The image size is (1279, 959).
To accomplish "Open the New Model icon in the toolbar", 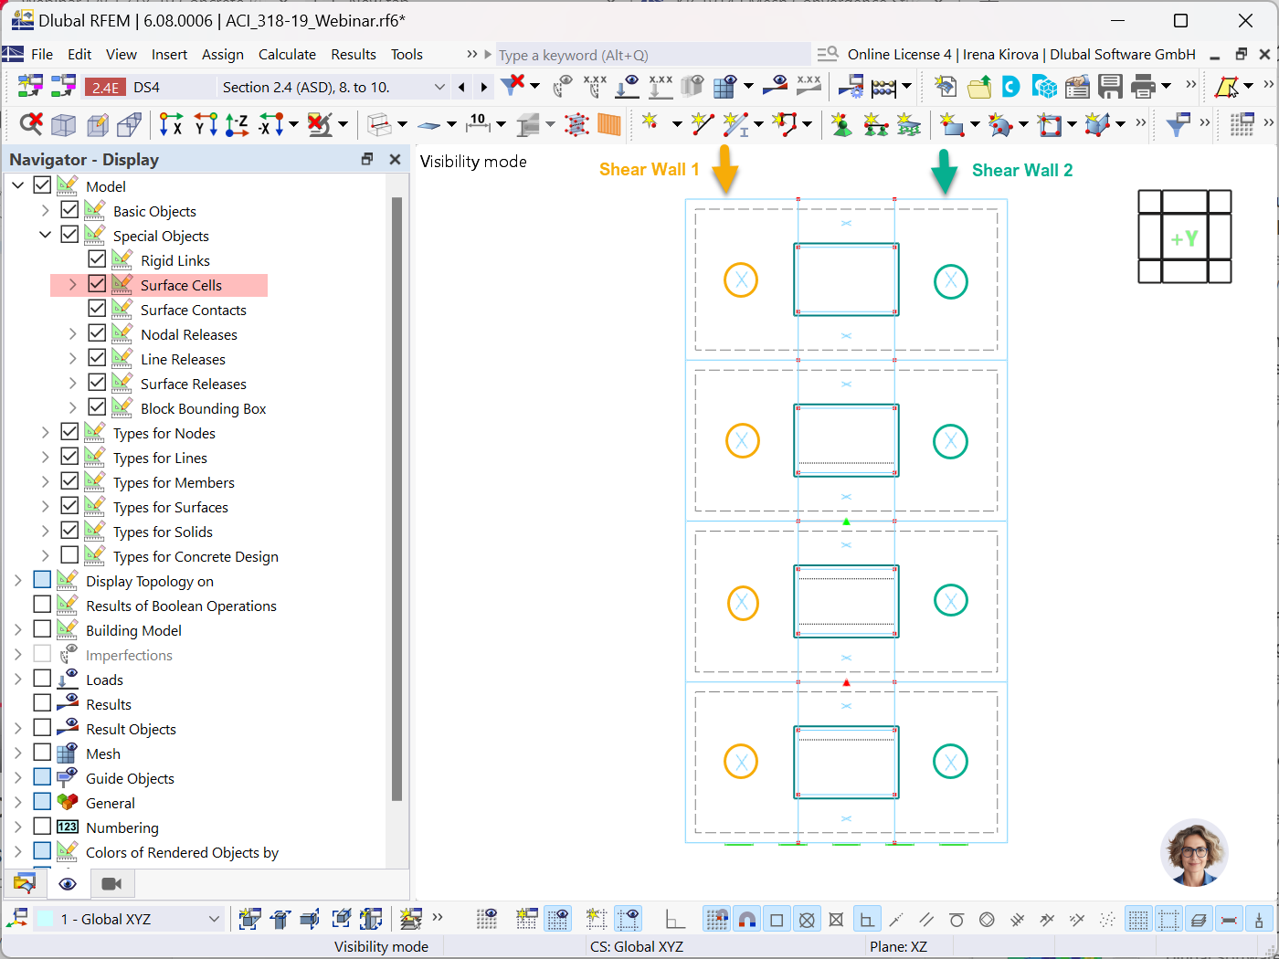I will coord(943,88).
